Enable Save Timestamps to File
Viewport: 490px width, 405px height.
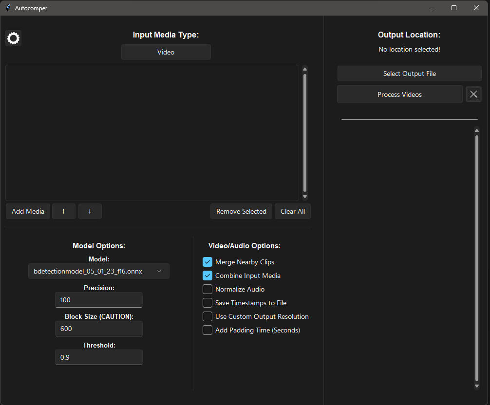[x=207, y=303]
